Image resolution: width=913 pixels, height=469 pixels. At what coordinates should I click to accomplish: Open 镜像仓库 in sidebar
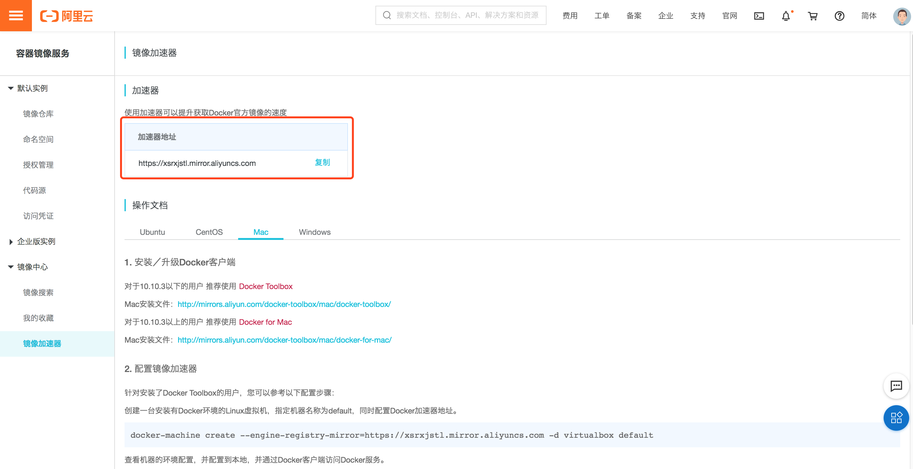click(x=38, y=114)
